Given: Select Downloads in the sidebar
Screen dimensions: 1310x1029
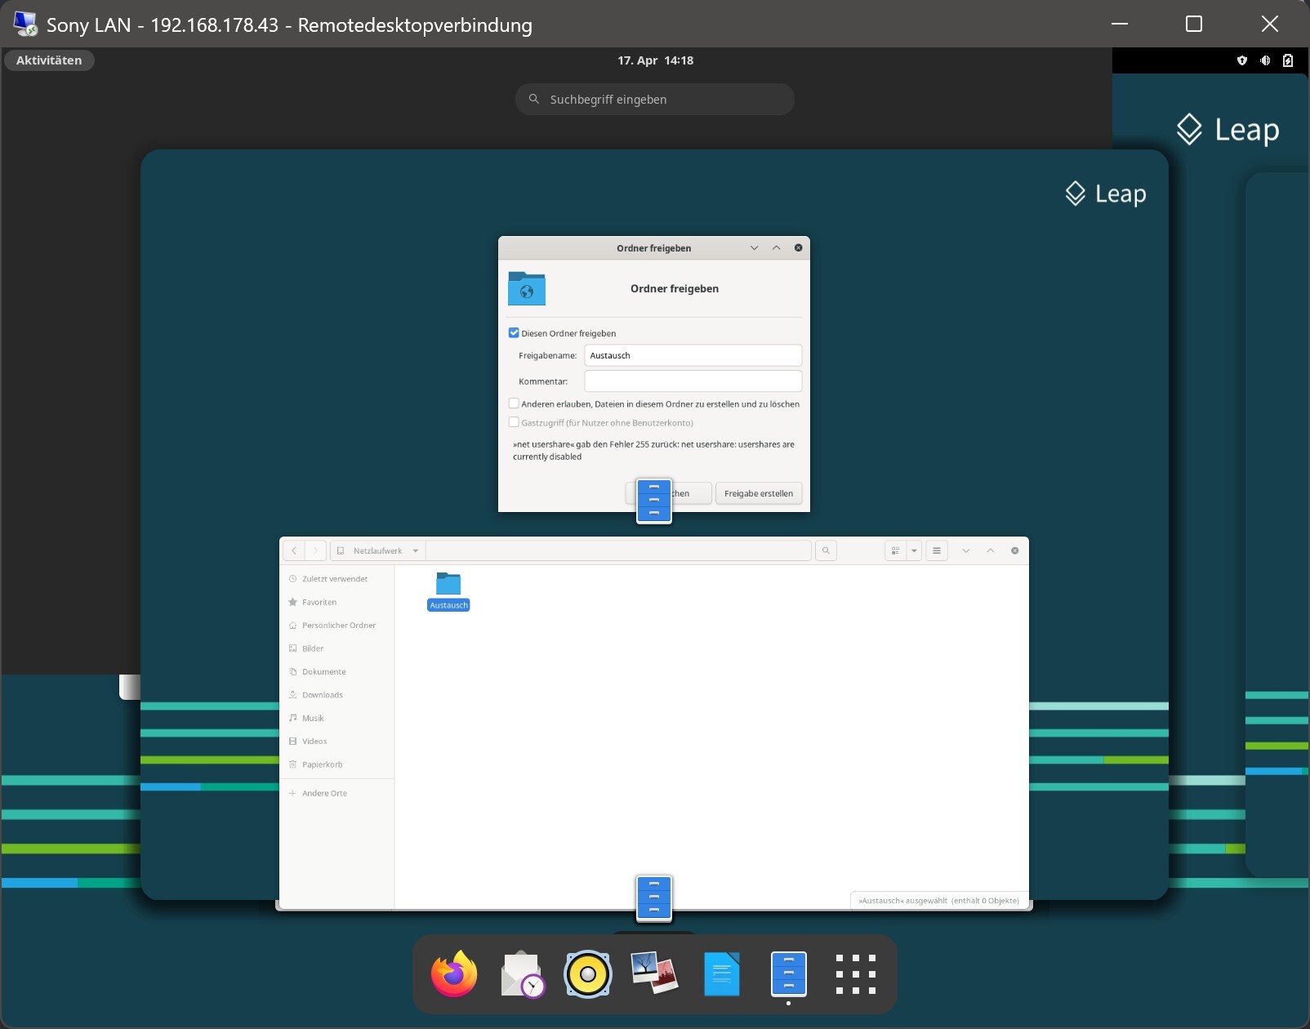Looking at the screenshot, I should pyautogui.click(x=323, y=695).
